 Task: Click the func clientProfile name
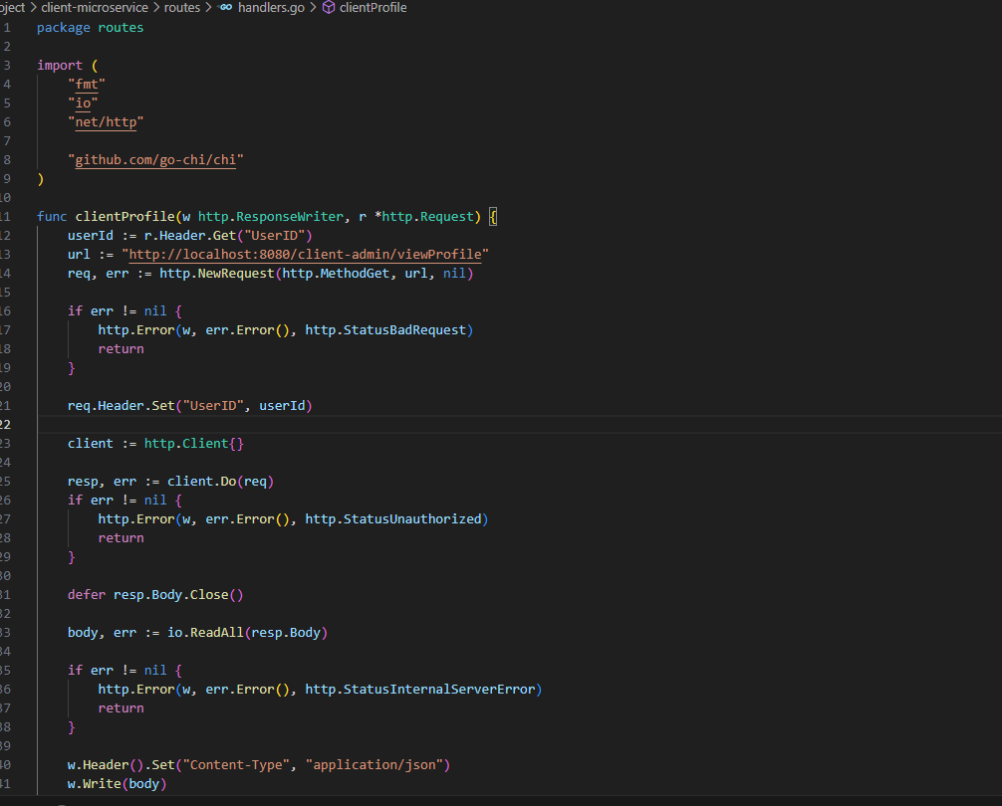point(125,217)
